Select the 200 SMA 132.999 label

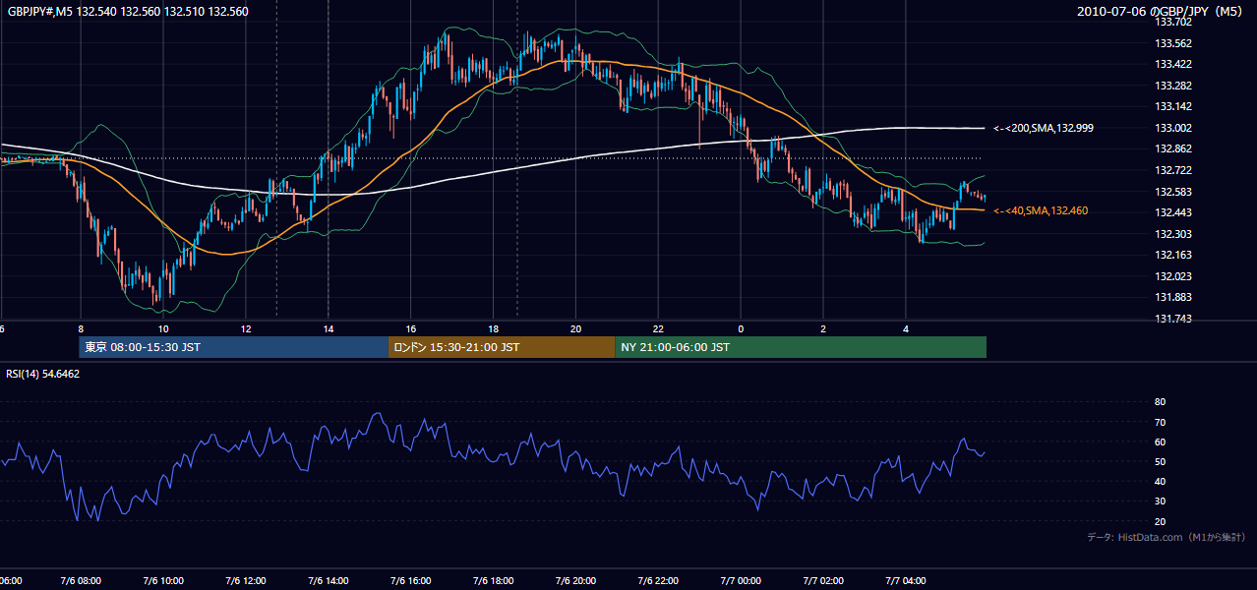[1044, 128]
